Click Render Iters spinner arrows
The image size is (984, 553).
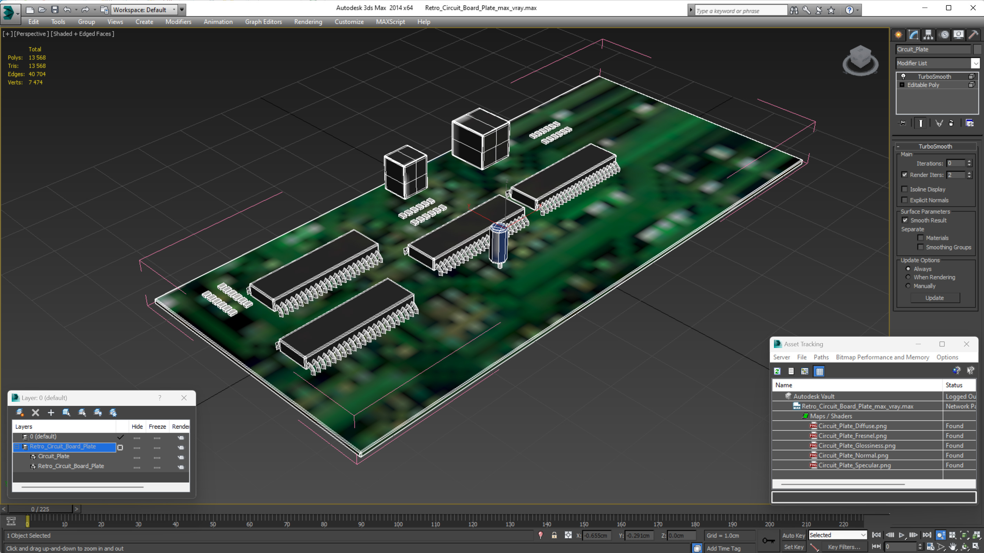(x=969, y=174)
